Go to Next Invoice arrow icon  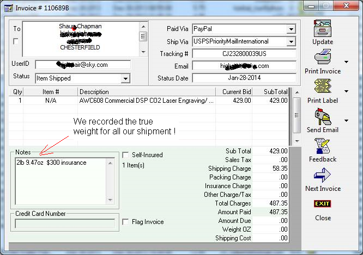(322, 175)
